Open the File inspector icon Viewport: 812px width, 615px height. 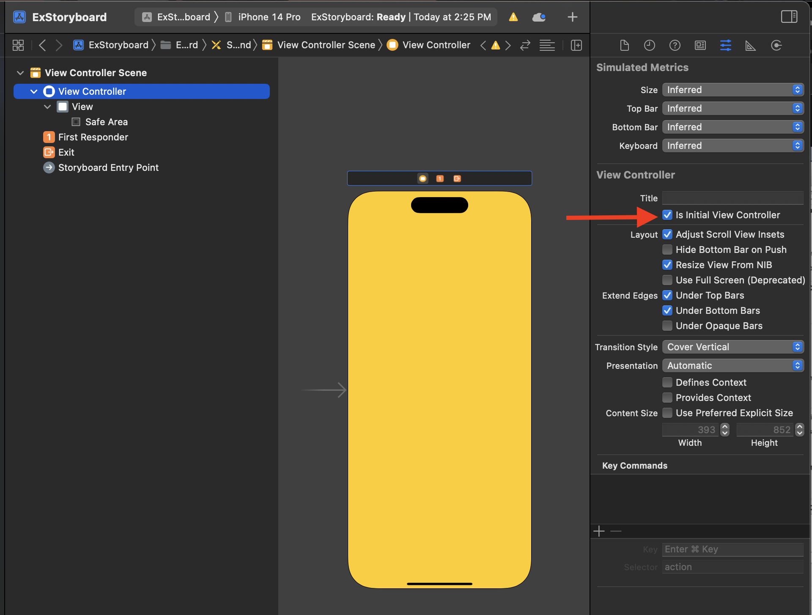pyautogui.click(x=624, y=45)
